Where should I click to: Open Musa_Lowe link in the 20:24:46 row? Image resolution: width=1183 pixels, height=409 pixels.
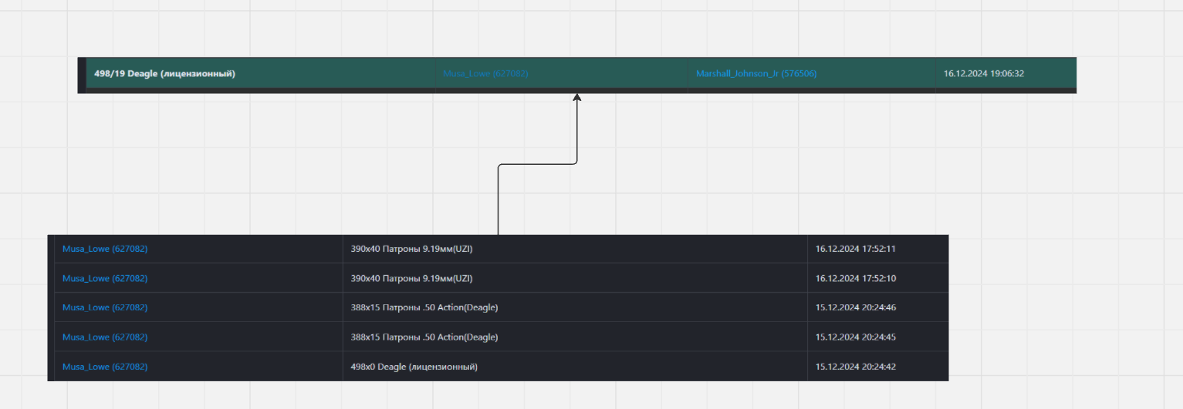click(105, 307)
